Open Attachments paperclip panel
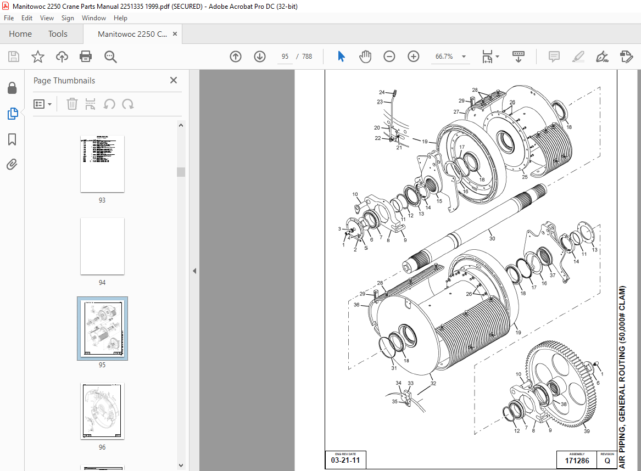The height and width of the screenshot is (471, 641). tap(12, 165)
